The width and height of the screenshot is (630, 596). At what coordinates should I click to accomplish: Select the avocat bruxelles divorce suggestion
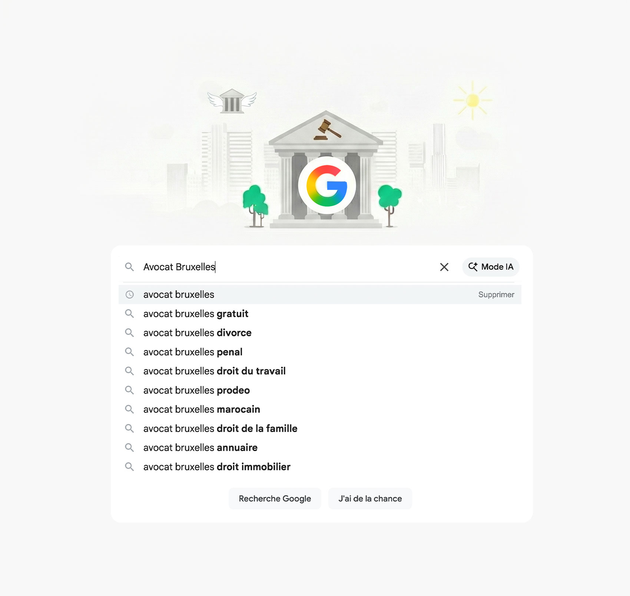pos(197,333)
